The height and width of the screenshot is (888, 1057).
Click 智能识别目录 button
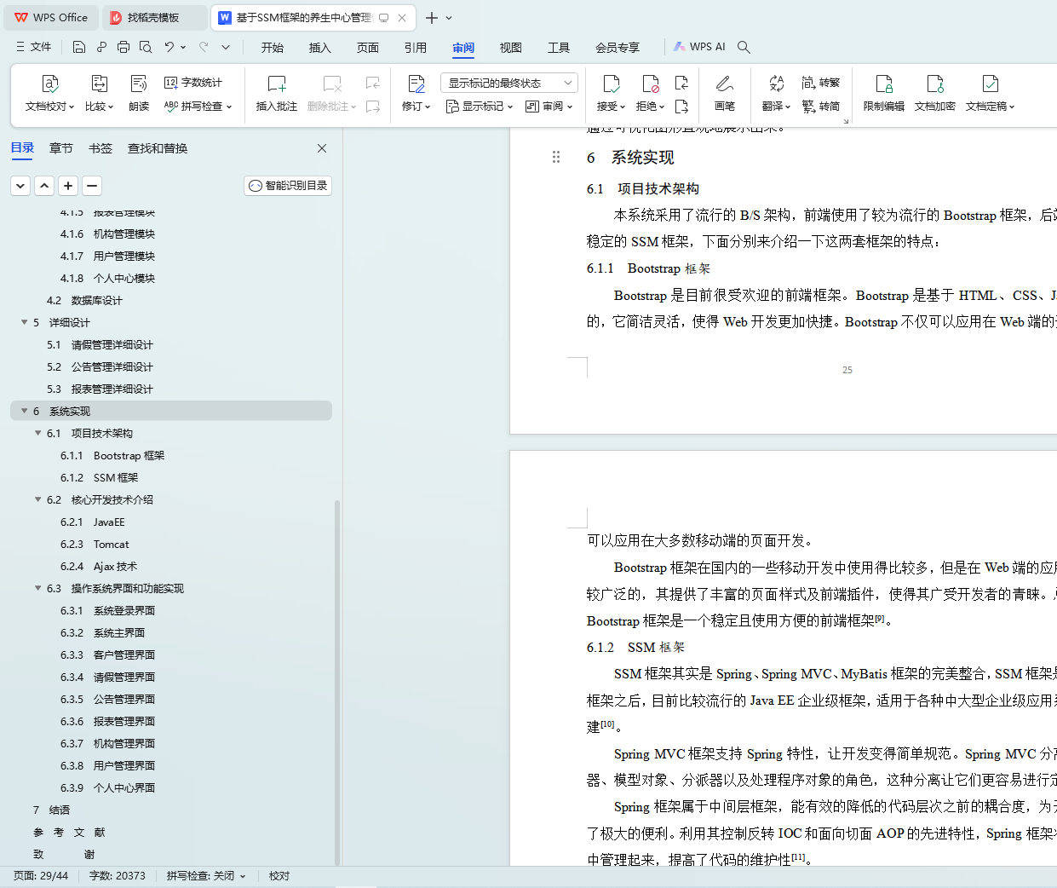(x=288, y=186)
